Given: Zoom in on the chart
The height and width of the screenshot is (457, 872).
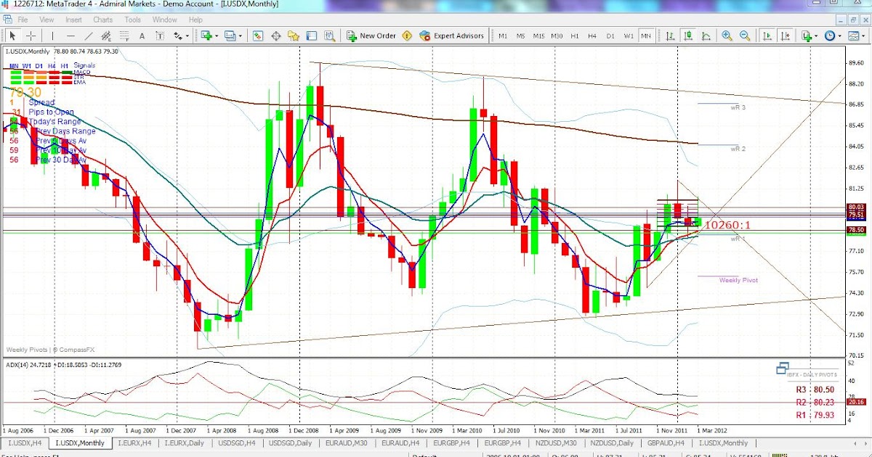Looking at the screenshot, I should coord(727,36).
